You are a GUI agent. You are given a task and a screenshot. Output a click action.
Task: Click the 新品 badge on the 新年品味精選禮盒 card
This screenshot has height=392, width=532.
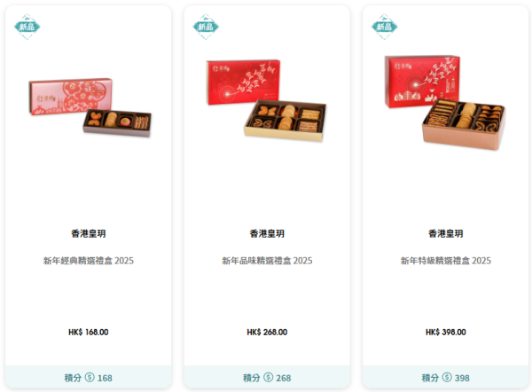point(206,27)
